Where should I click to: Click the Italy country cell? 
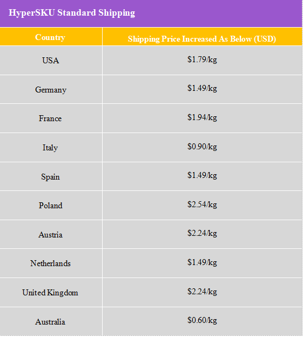click(51, 148)
